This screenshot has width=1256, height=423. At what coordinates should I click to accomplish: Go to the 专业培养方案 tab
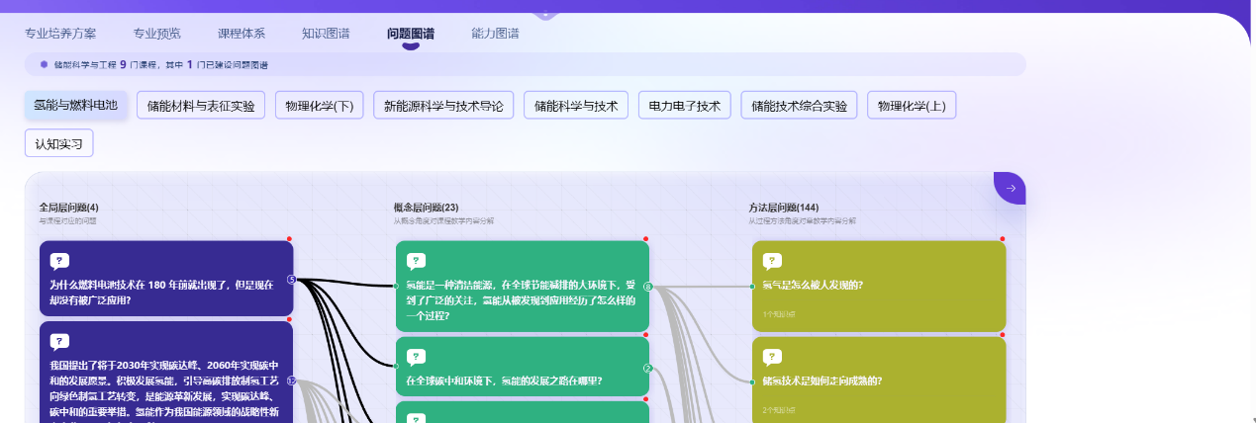[60, 33]
